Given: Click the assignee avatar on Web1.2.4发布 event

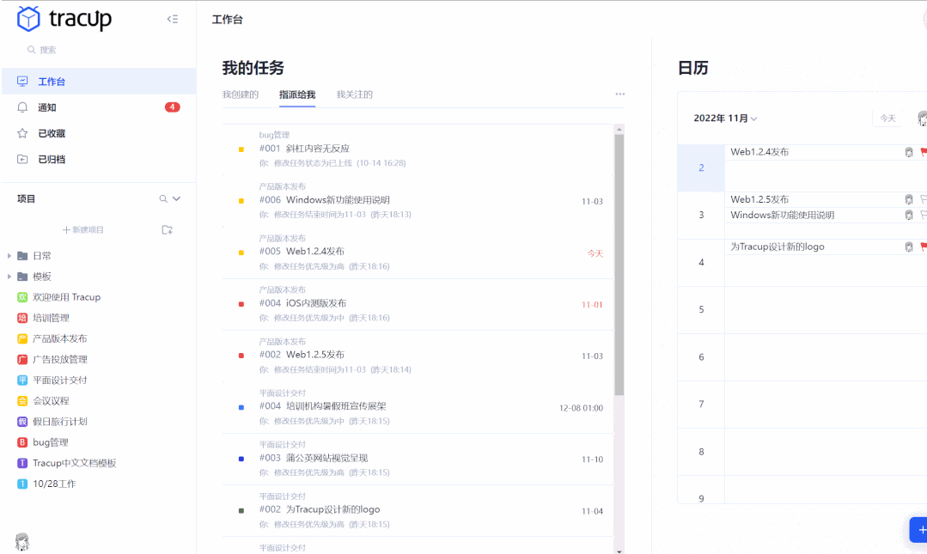Looking at the screenshot, I should point(908,152).
